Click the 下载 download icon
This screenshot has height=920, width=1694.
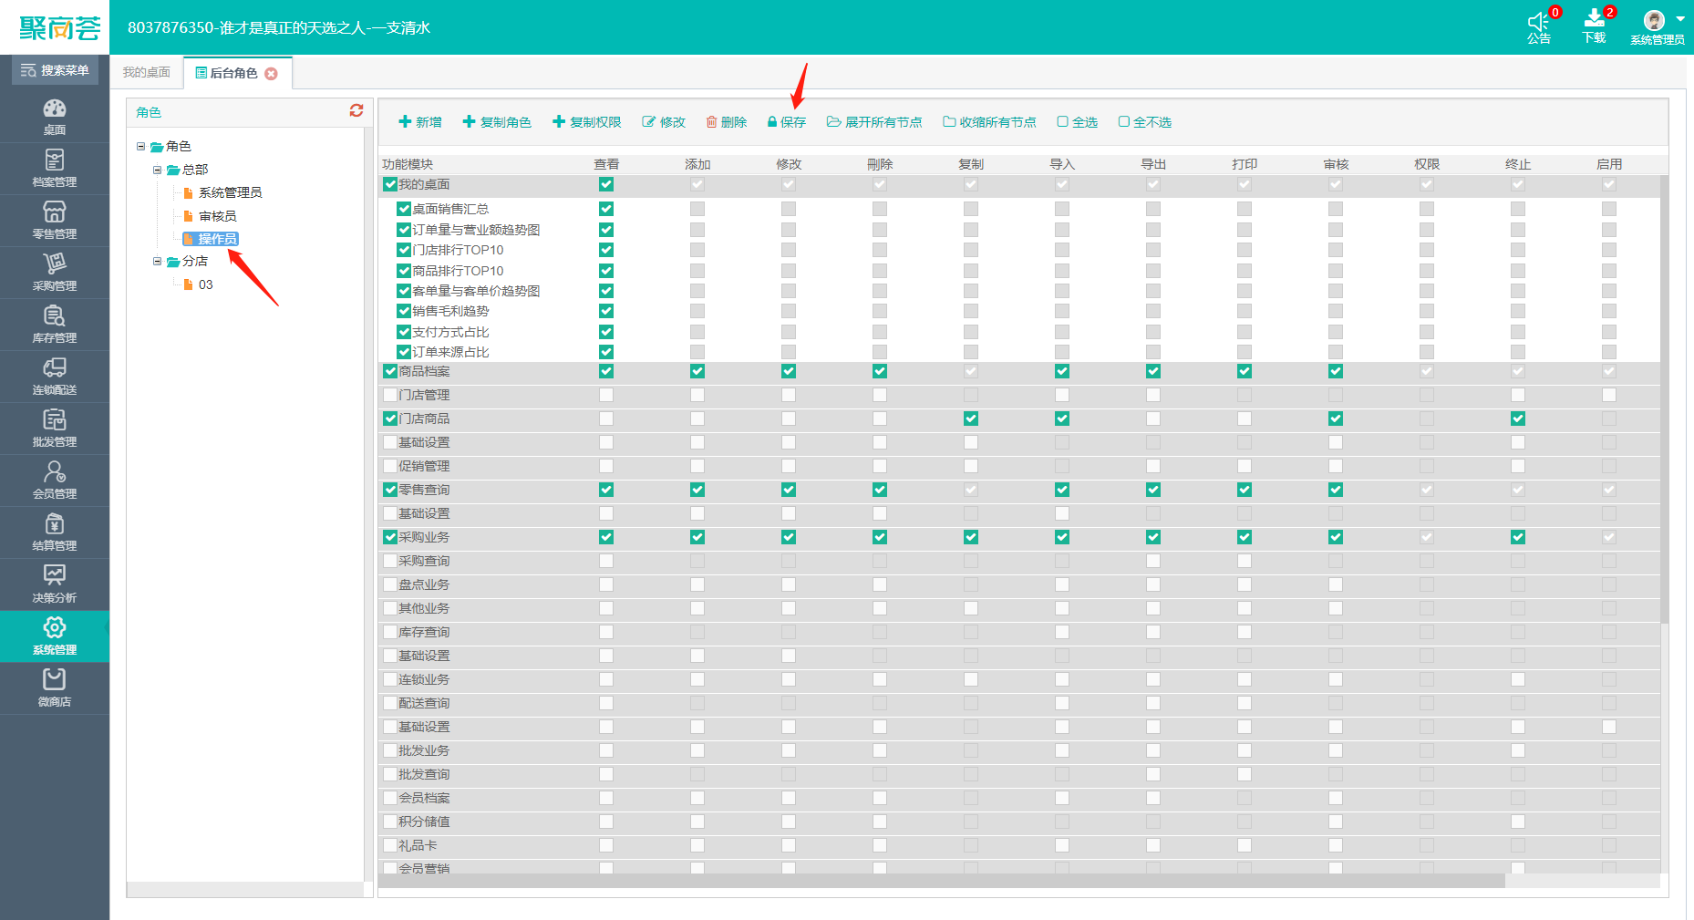tap(1595, 26)
